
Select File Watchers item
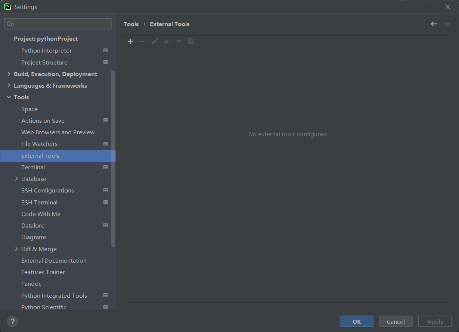point(39,144)
